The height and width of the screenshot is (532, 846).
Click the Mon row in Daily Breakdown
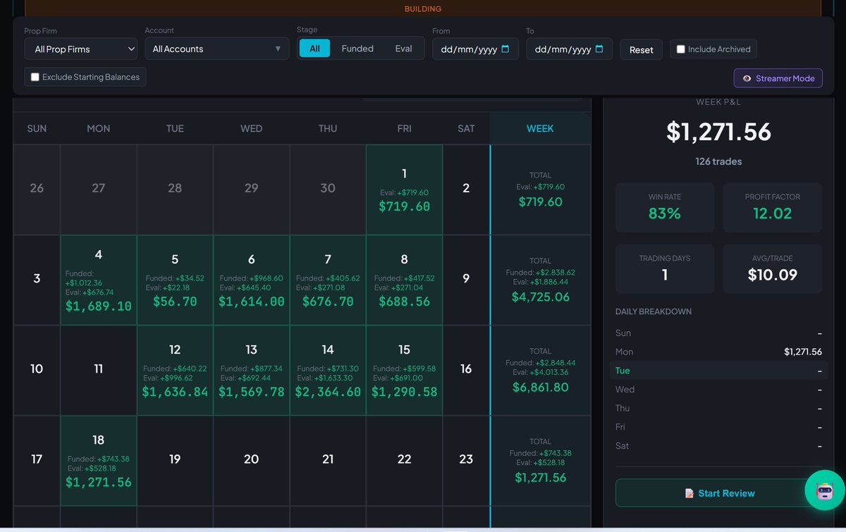(x=718, y=352)
